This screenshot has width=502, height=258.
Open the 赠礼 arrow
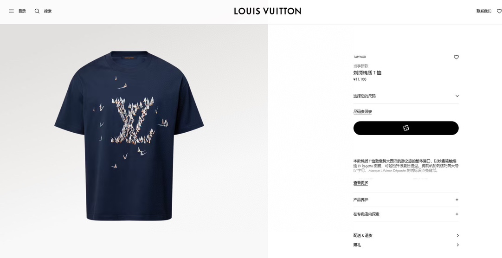click(x=457, y=245)
